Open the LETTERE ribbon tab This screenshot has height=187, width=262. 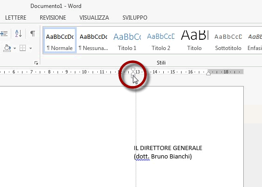coord(15,18)
